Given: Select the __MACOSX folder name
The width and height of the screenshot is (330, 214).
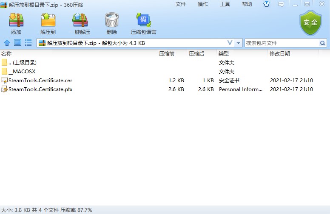Looking at the screenshot, I should tap(22, 72).
